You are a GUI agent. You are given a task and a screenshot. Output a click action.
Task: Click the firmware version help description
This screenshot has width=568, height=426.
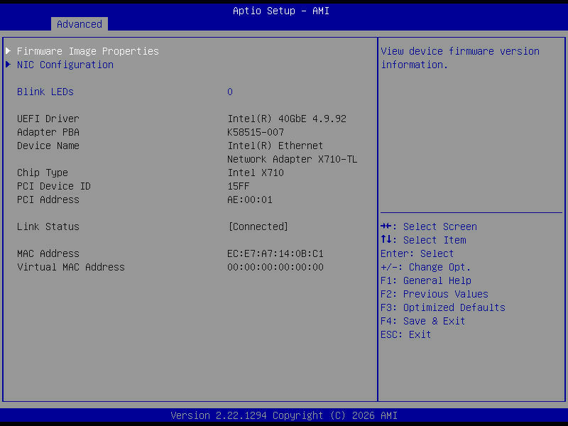click(460, 58)
